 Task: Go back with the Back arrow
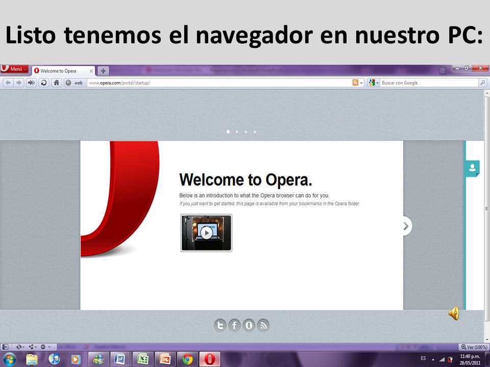pos(8,83)
